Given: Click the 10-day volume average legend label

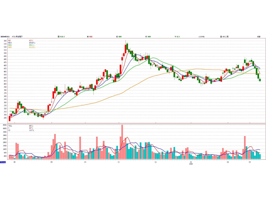Looking at the screenshot, I should (x=9, y=130).
